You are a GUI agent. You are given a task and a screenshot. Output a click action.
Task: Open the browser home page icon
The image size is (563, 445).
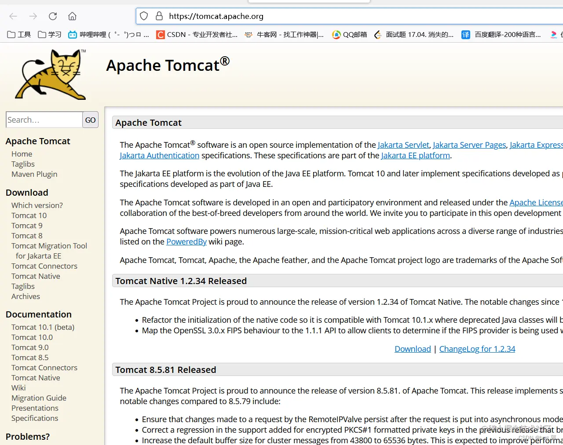click(72, 16)
